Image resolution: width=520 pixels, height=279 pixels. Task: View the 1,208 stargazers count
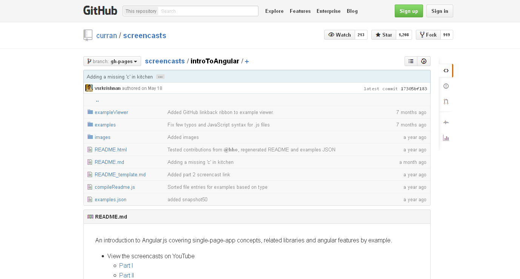[404, 35]
